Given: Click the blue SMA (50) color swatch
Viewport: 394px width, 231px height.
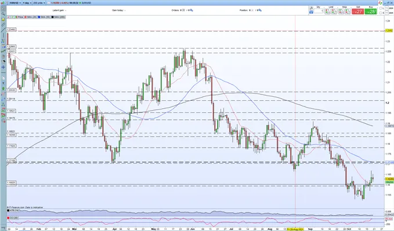Looking at the screenshot, I should click(39, 17).
